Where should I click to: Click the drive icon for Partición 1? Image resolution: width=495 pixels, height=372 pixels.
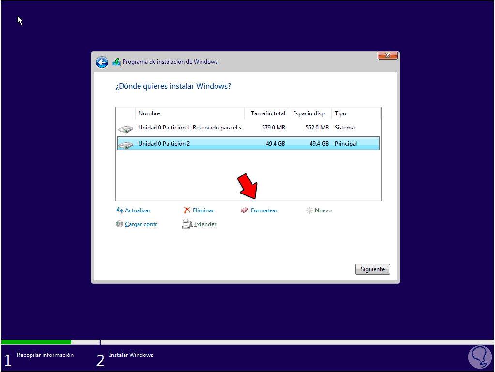pyautogui.click(x=125, y=129)
